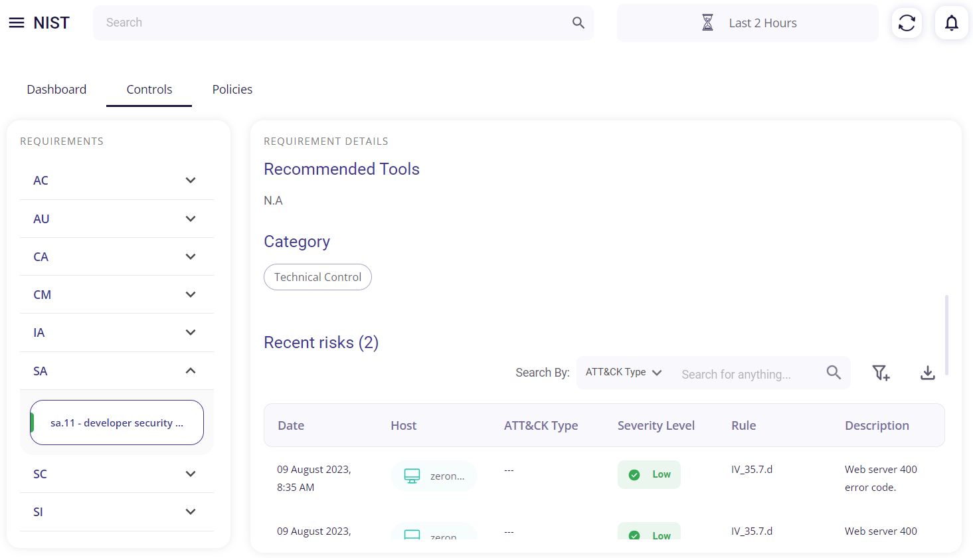Expand the AU requirements group
973x558 pixels.
click(117, 219)
